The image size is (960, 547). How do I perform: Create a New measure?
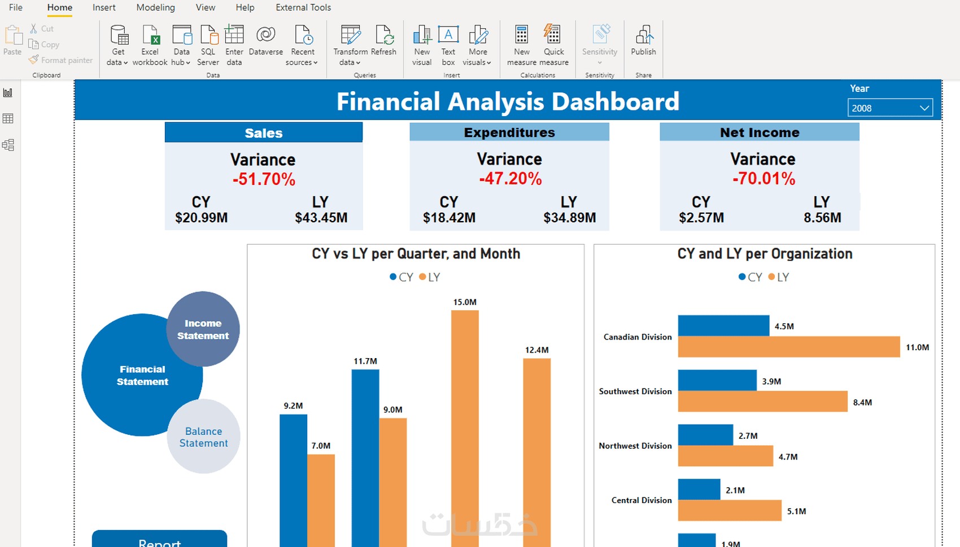click(522, 46)
